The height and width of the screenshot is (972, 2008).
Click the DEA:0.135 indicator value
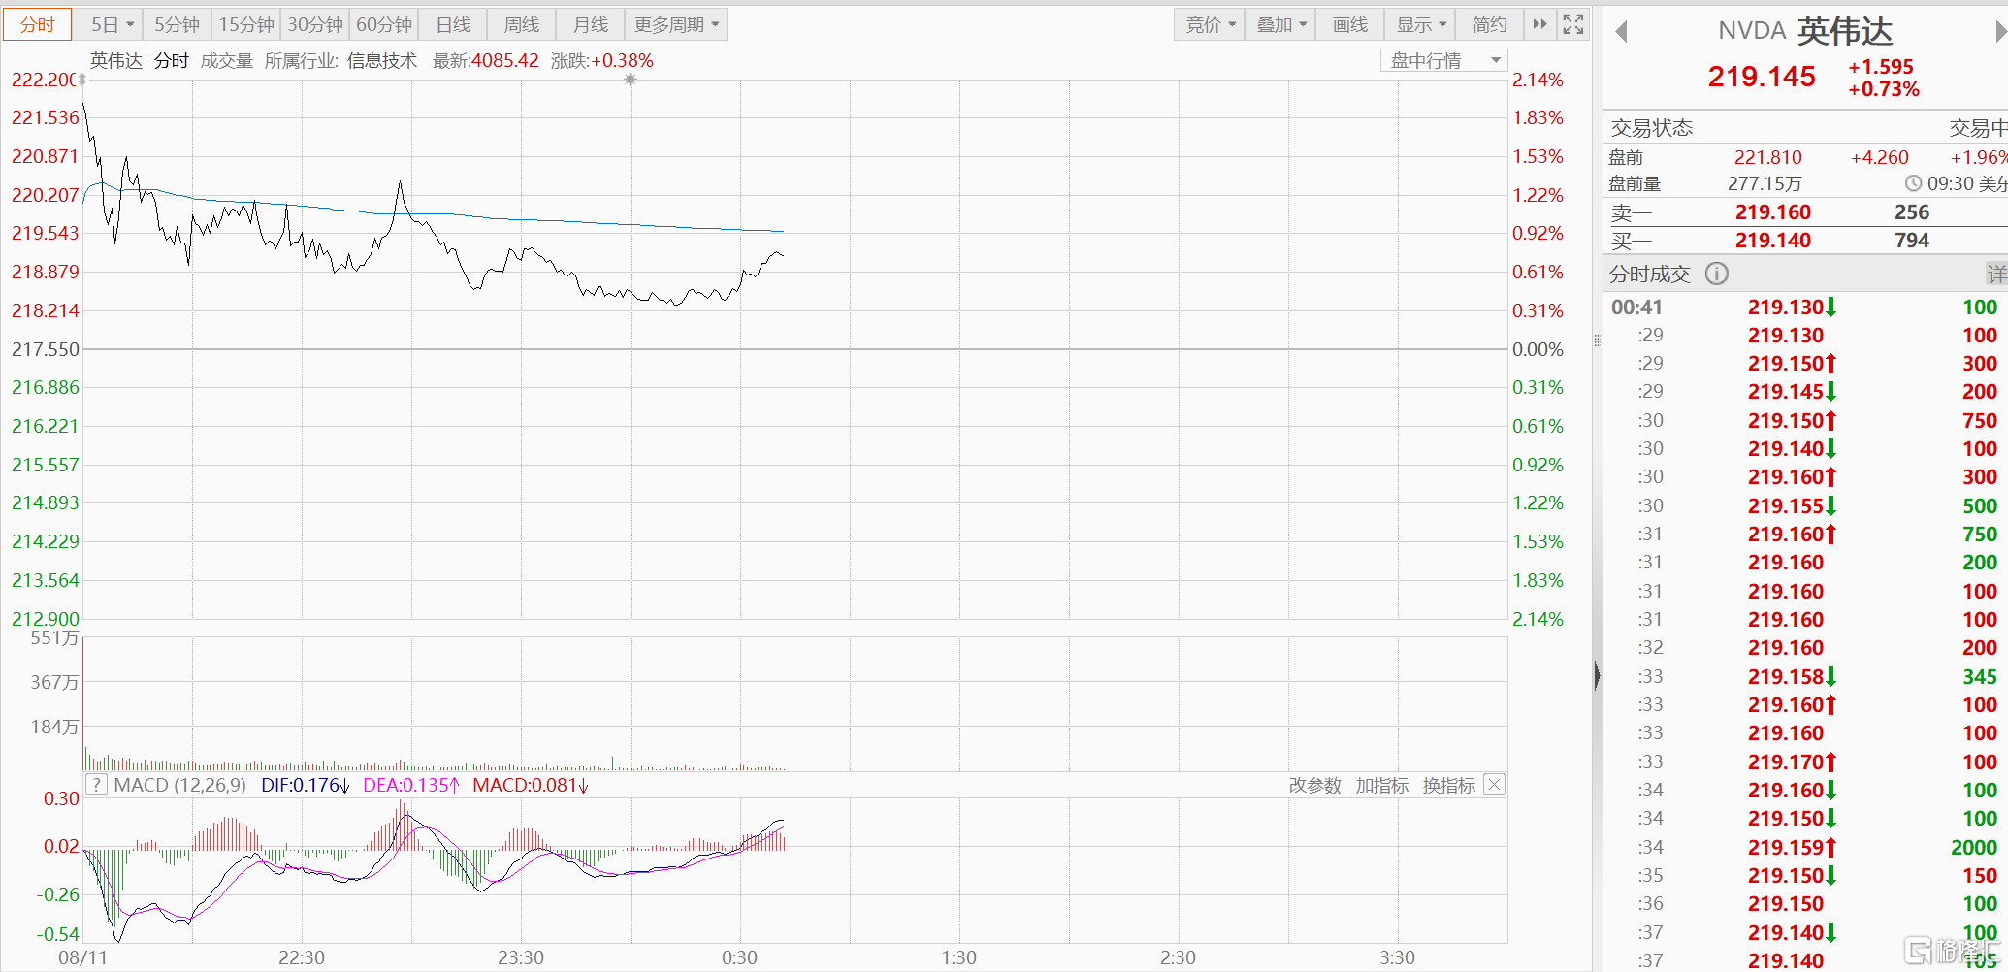pyautogui.click(x=411, y=785)
